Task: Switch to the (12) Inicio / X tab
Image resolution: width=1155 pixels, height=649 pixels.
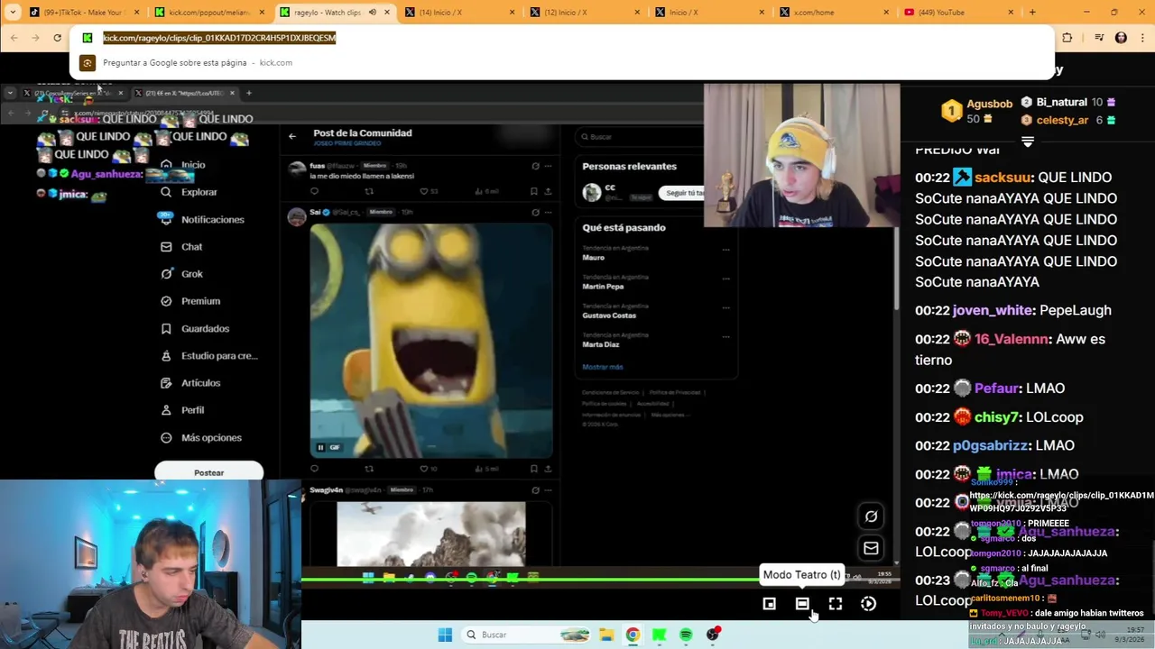Action: click(x=584, y=13)
